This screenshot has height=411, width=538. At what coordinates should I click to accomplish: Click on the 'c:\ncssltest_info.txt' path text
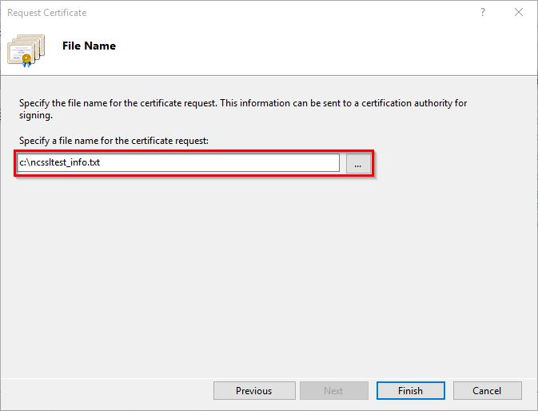tap(61, 163)
